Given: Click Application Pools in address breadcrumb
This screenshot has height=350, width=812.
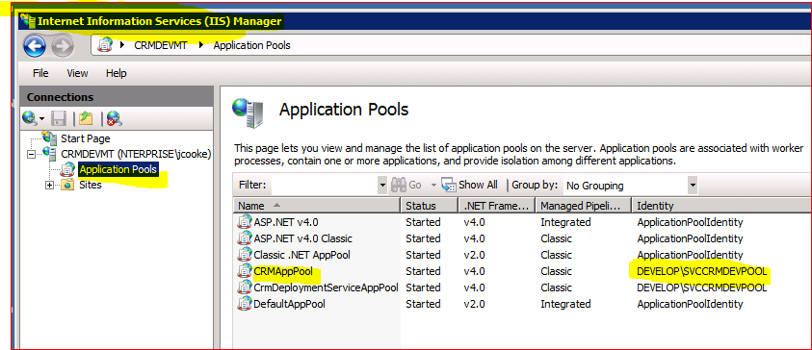Looking at the screenshot, I should click(251, 45).
